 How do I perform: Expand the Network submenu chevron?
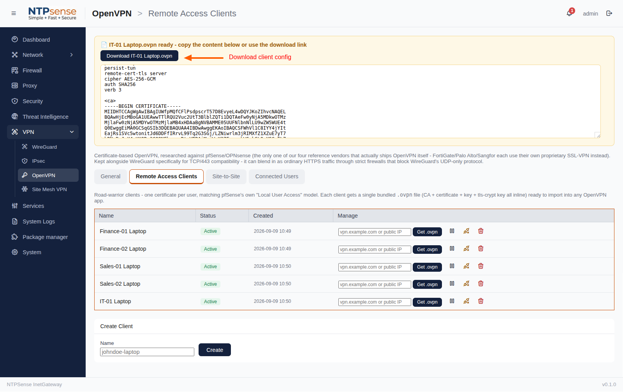click(72, 55)
